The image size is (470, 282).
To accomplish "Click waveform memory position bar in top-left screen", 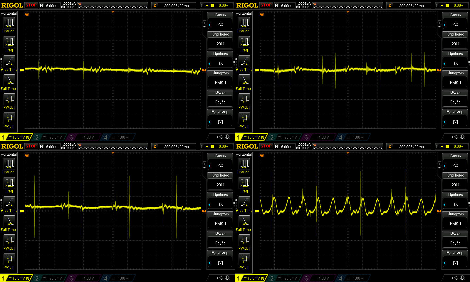I will point(113,5).
